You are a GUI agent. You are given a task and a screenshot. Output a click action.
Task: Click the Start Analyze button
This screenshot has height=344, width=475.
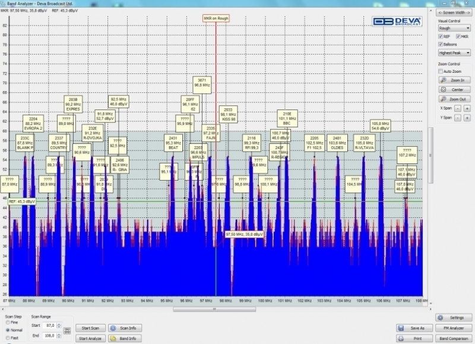click(x=90, y=338)
